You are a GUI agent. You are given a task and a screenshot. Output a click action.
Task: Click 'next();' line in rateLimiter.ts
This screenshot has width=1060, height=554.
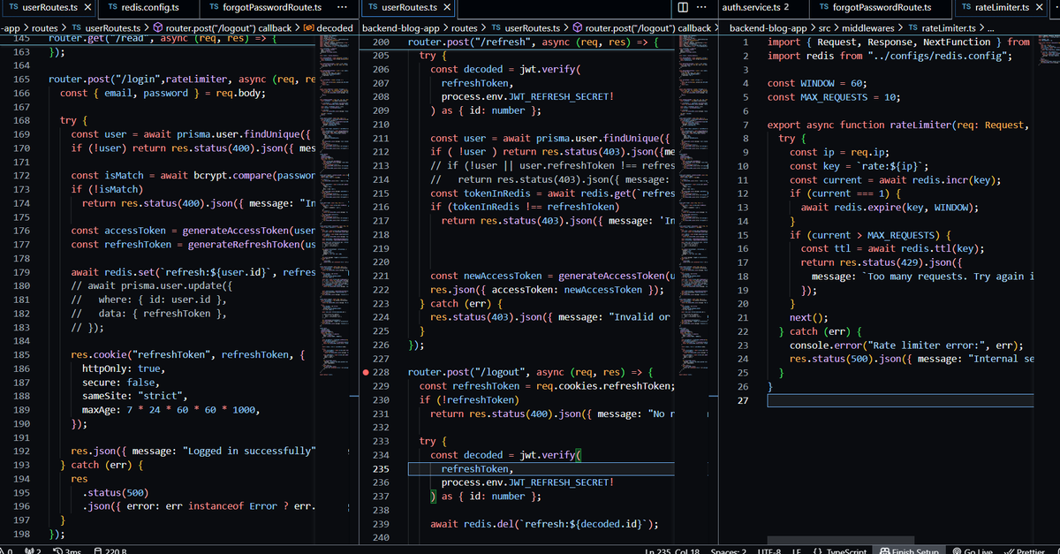809,317
